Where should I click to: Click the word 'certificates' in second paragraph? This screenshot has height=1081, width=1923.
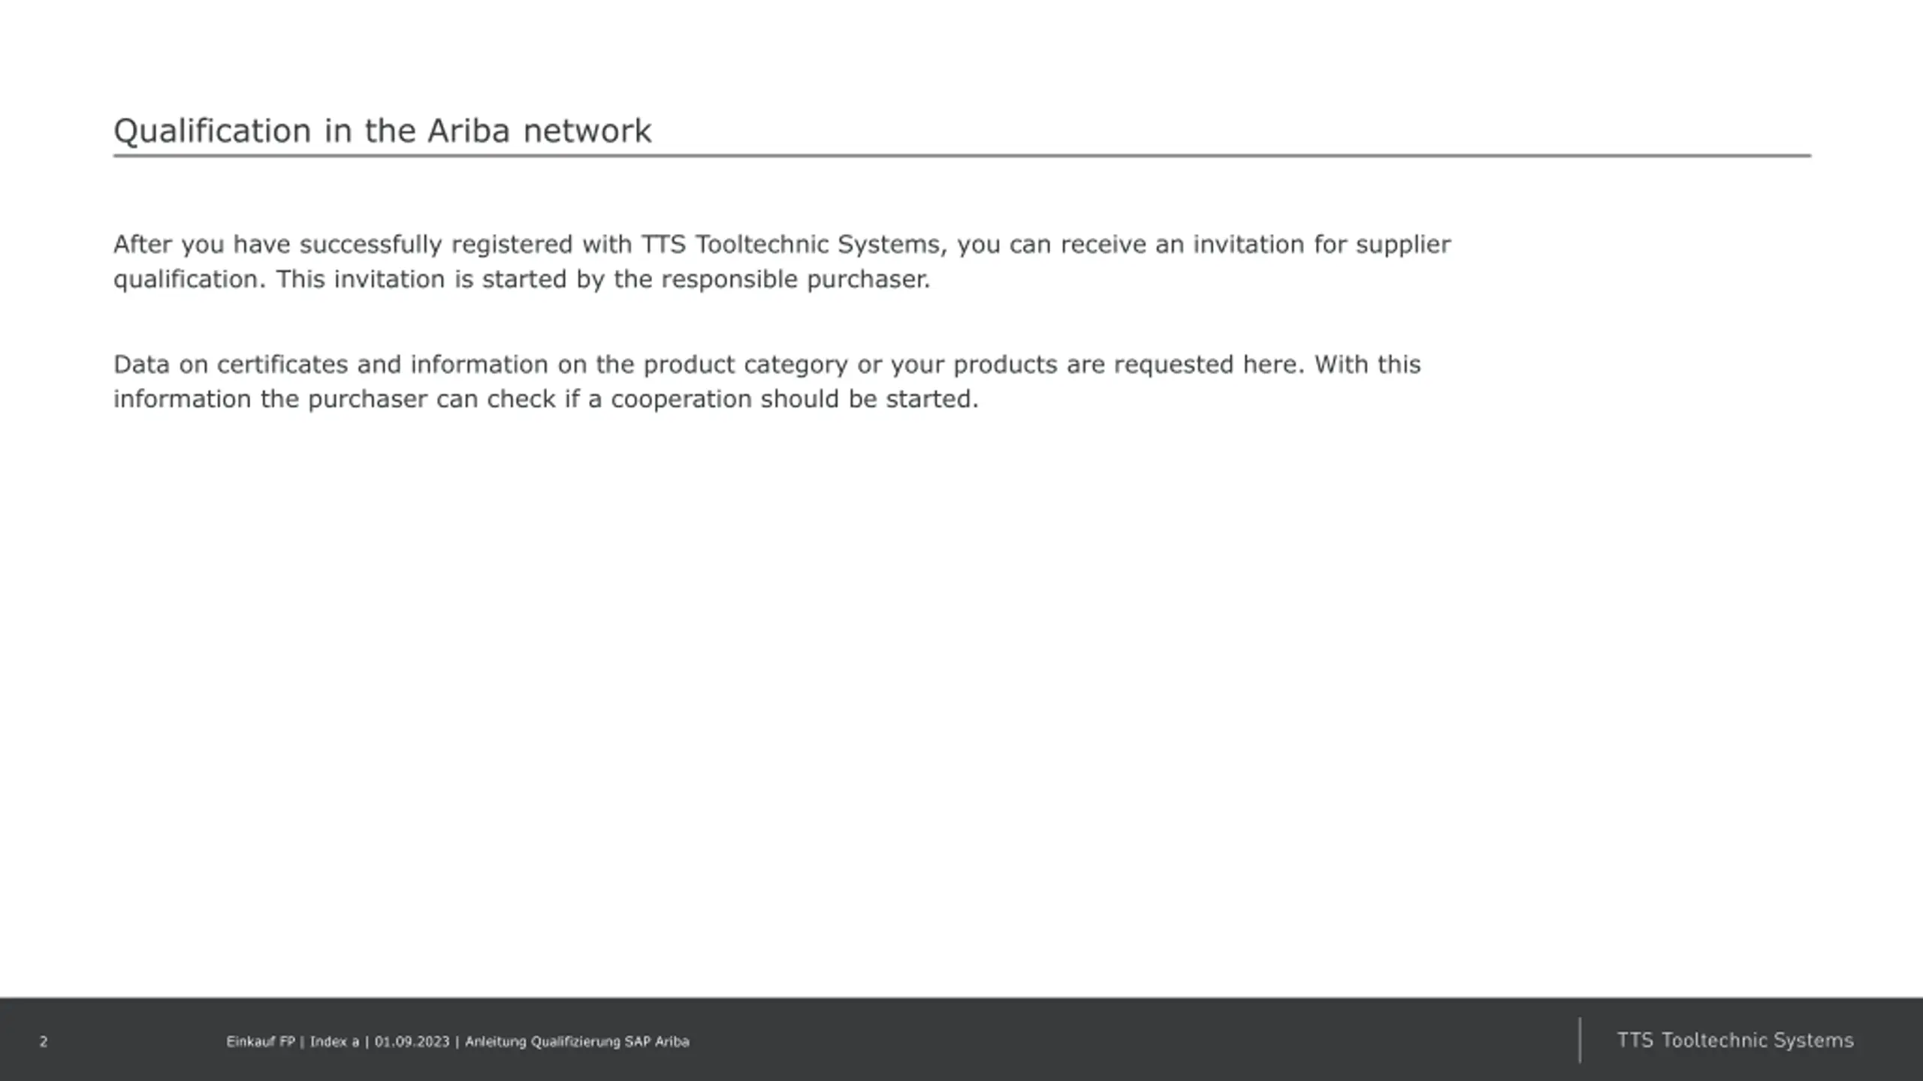tap(282, 365)
